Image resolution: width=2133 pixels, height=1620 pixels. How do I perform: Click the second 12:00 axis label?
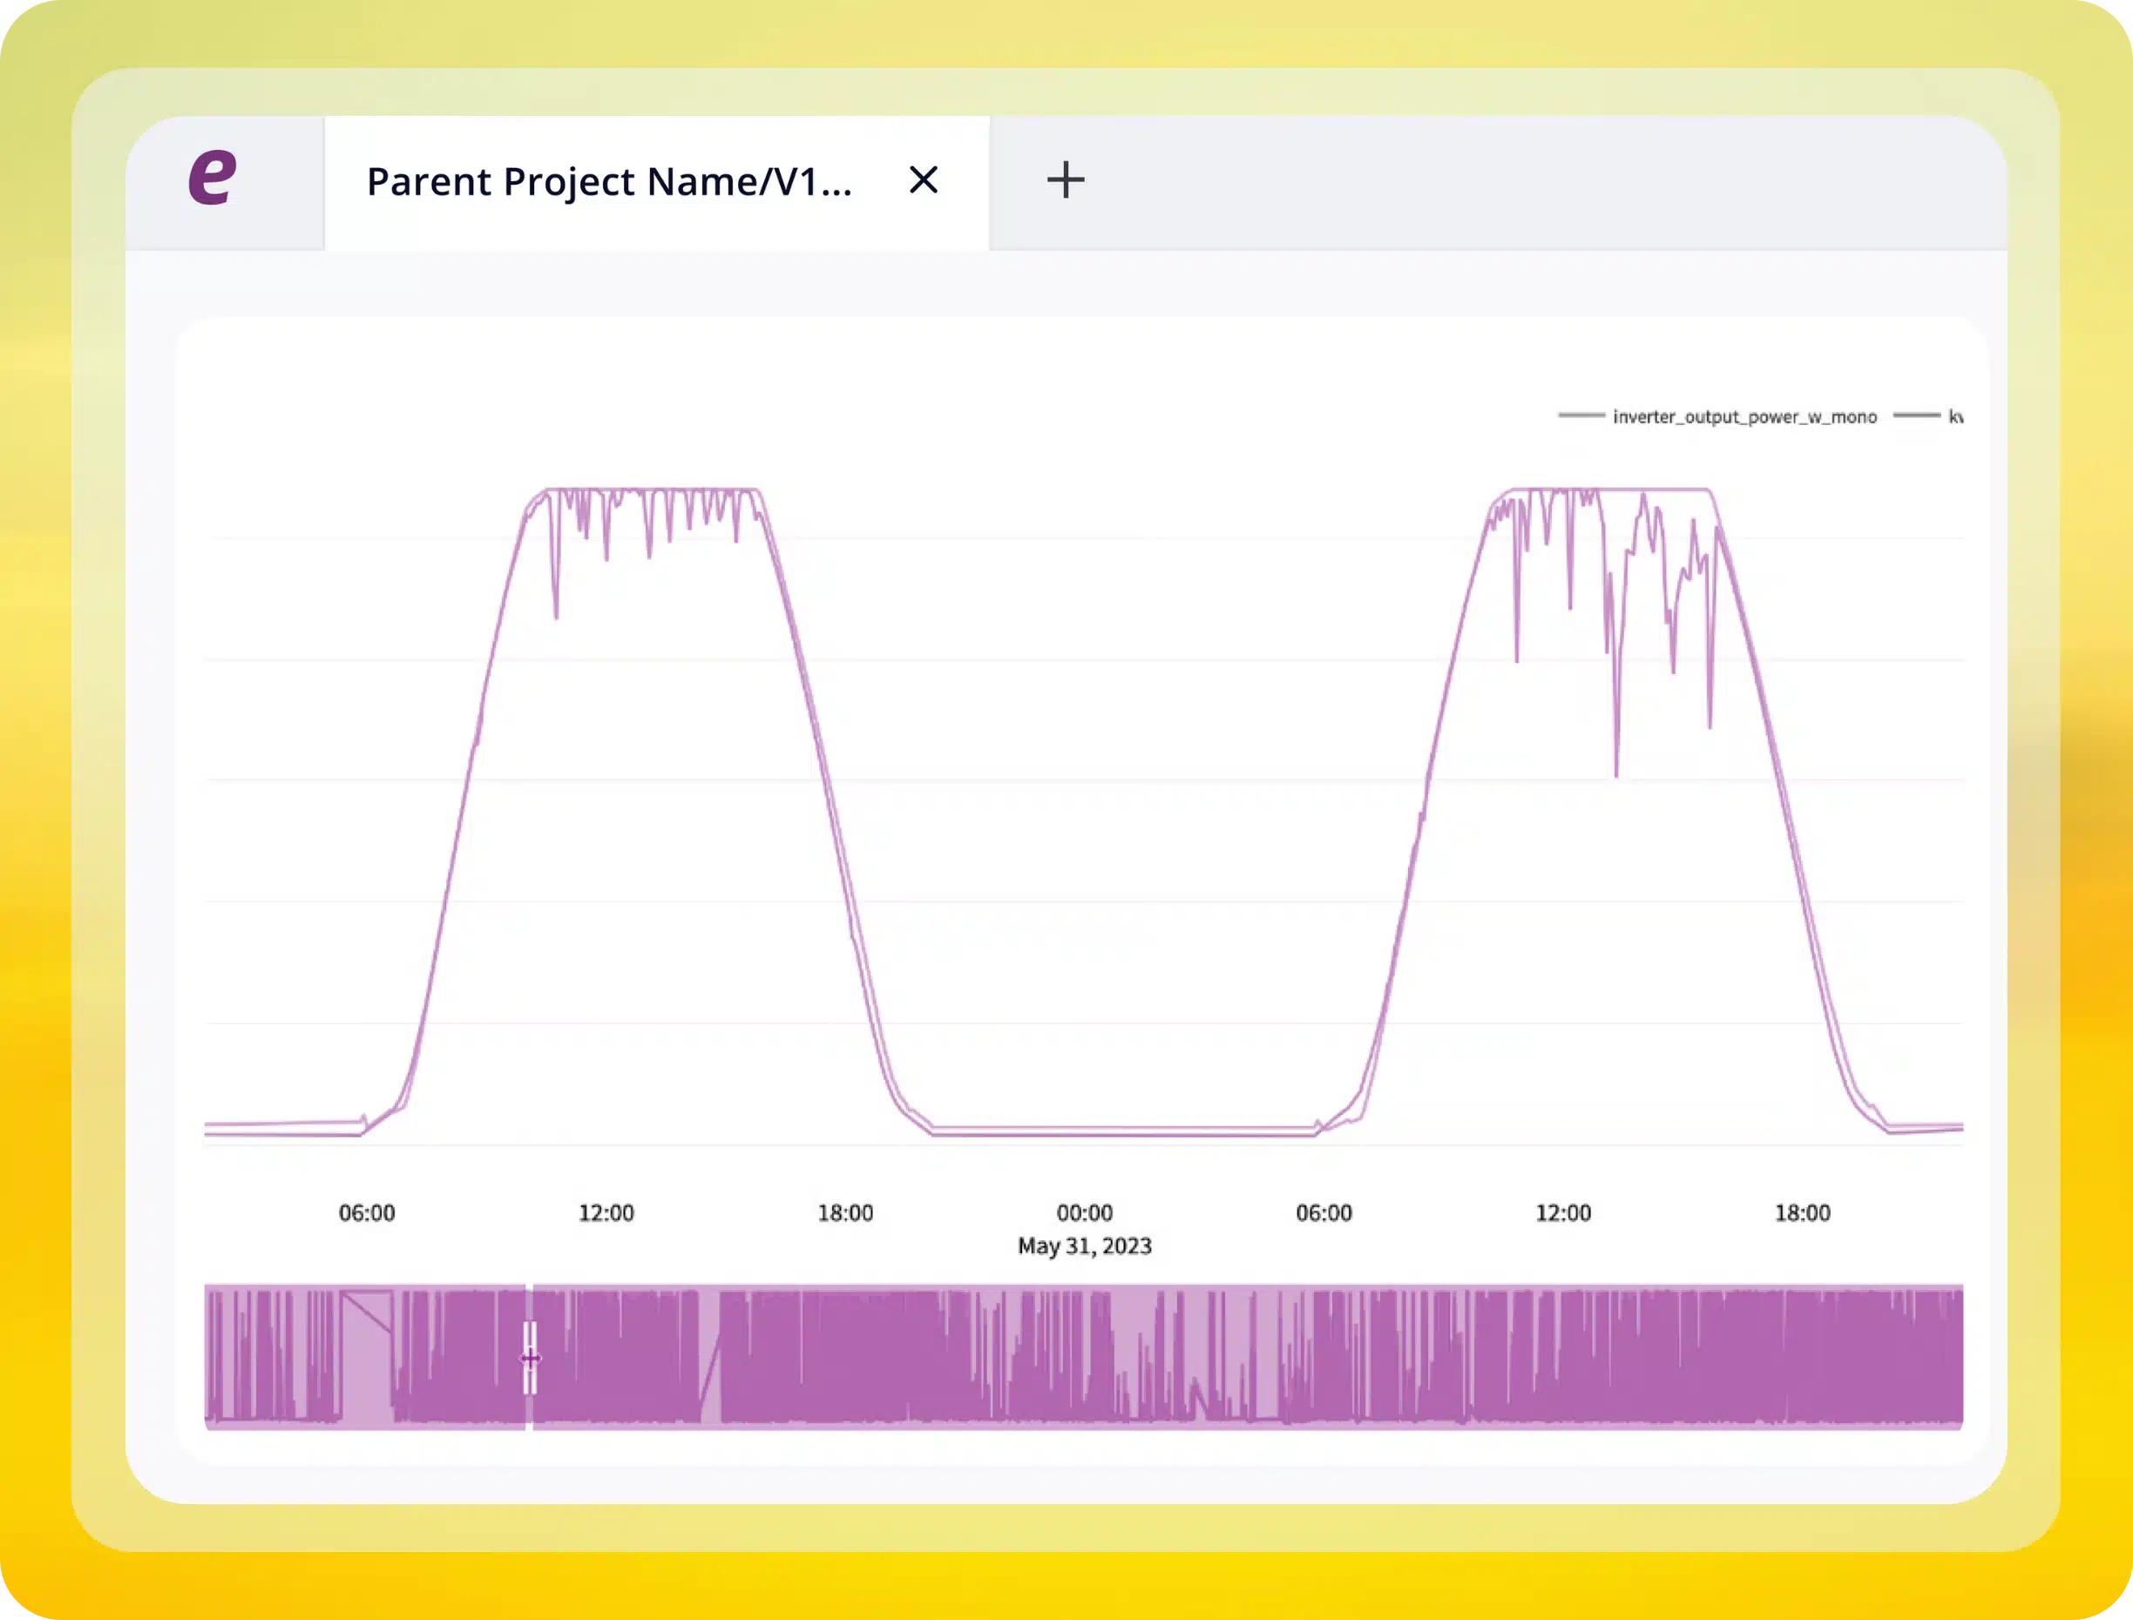pos(1563,1212)
